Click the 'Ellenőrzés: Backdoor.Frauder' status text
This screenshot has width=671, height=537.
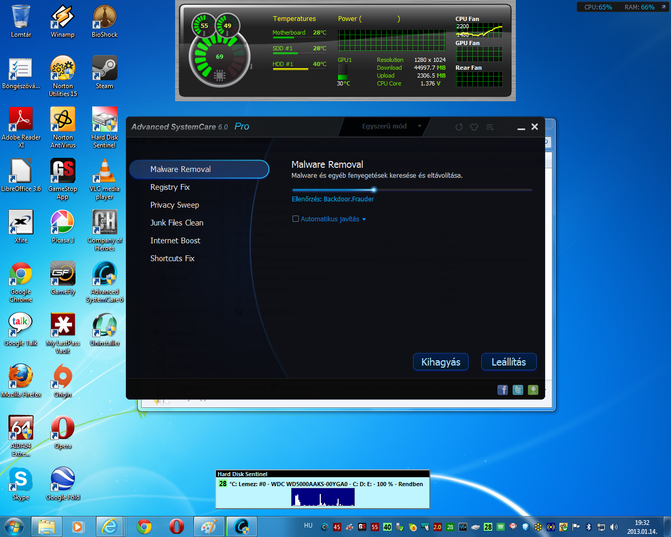(x=333, y=199)
